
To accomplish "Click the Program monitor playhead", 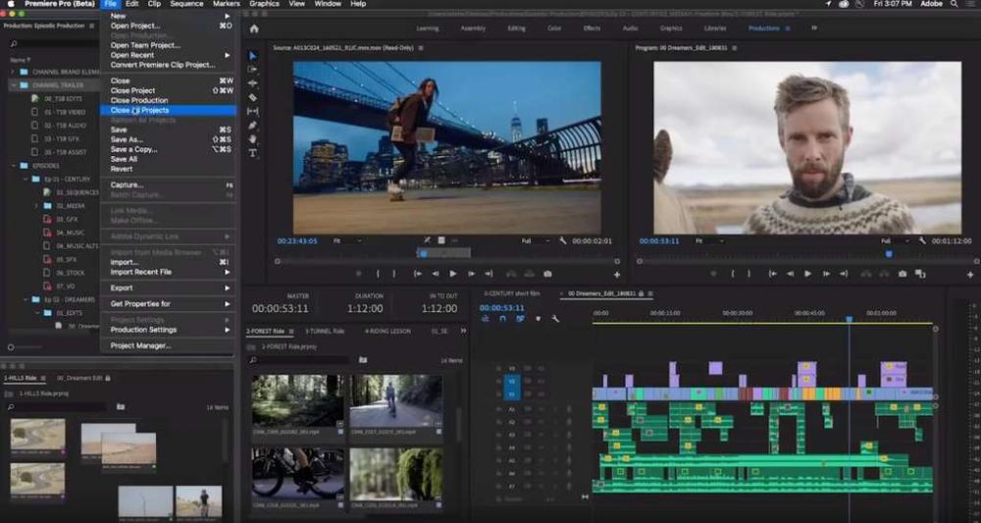I will coord(889,253).
